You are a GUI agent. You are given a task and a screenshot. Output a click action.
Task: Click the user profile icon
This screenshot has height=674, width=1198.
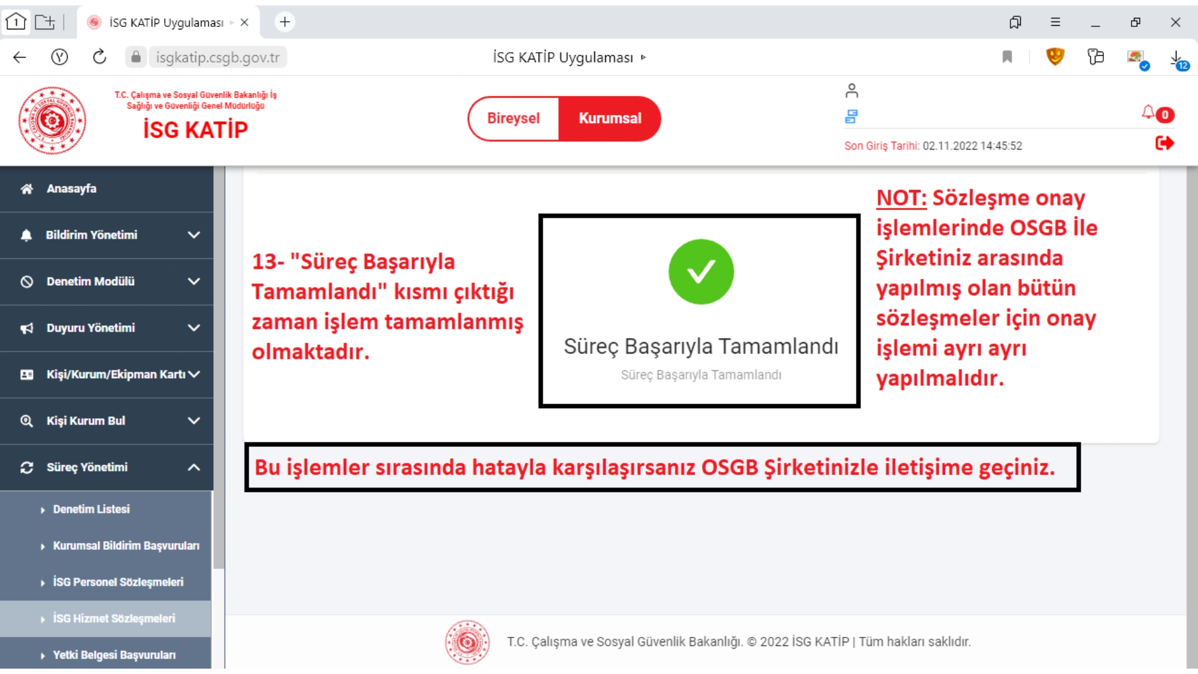852,90
